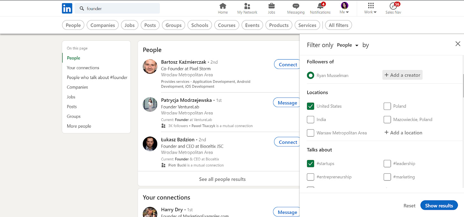Check the Warsaw Metropolitan Area checkbox
The width and height of the screenshot is (464, 217).
click(310, 133)
